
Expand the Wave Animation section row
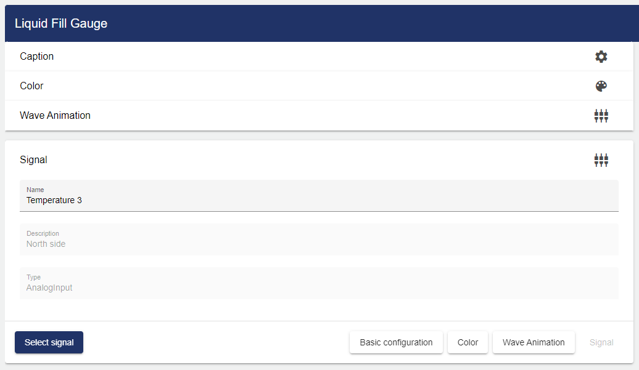(x=308, y=116)
